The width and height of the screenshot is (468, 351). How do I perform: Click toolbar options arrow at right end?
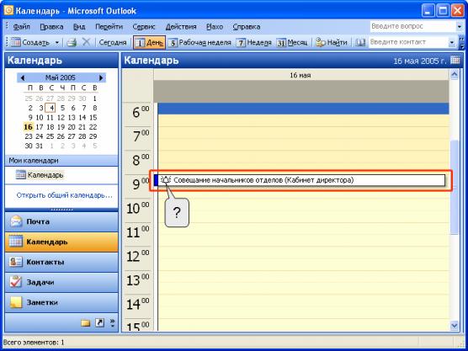tap(462, 43)
